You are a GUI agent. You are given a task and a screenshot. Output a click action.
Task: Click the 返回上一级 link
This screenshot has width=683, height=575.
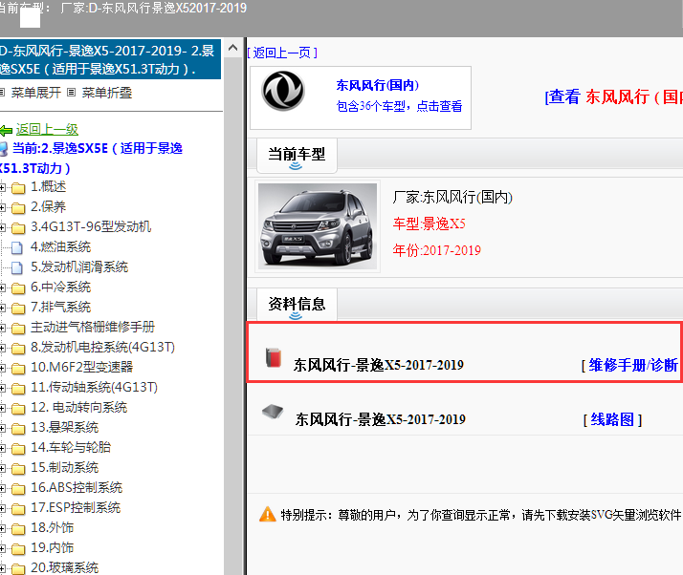click(x=47, y=129)
